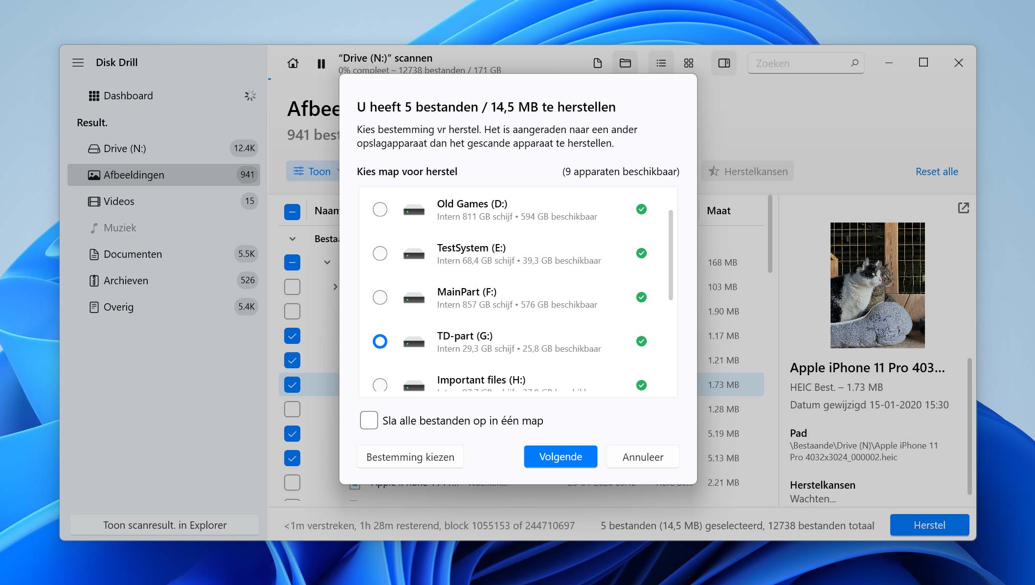This screenshot has height=585, width=1035.
Task: Select Documenten category
Action: pyautogui.click(x=164, y=254)
